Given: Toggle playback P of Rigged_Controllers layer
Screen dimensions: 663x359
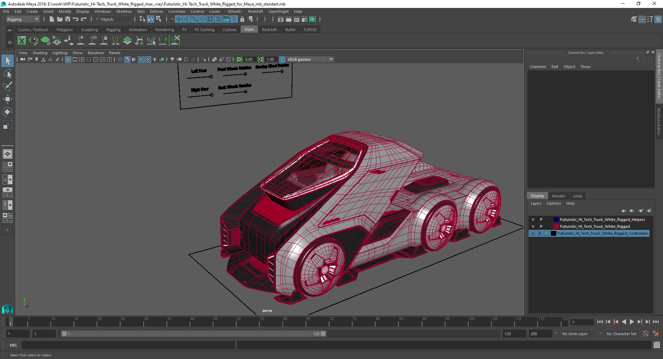Looking at the screenshot, I should tap(540, 233).
